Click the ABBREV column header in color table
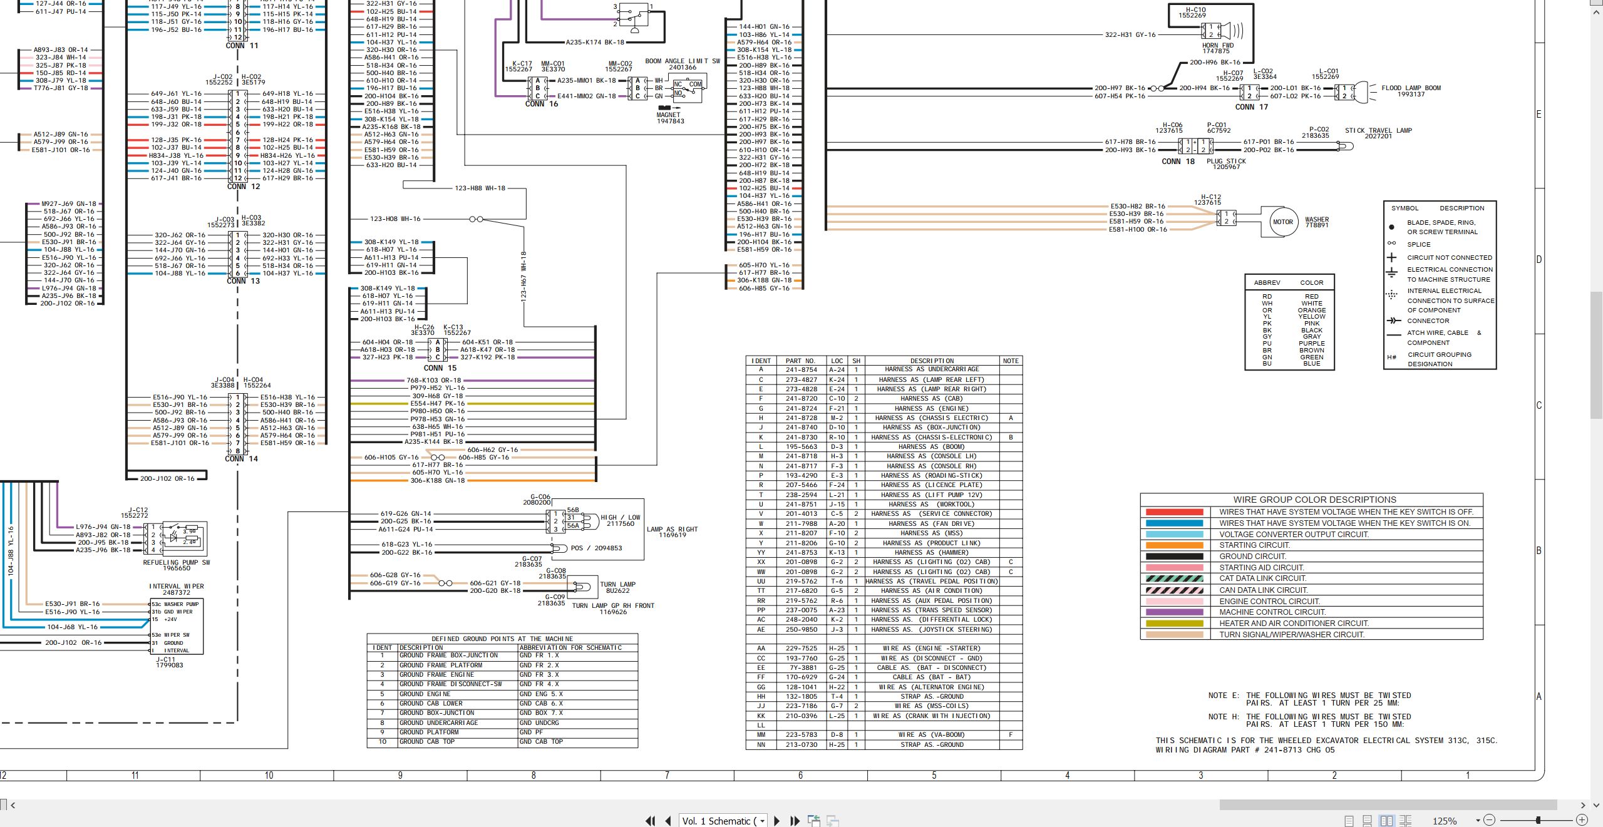The height and width of the screenshot is (827, 1603). coord(1267,283)
